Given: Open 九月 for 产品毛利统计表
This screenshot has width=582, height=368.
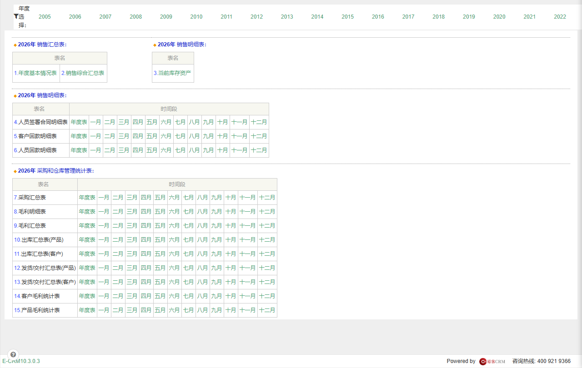Looking at the screenshot, I should (217, 310).
